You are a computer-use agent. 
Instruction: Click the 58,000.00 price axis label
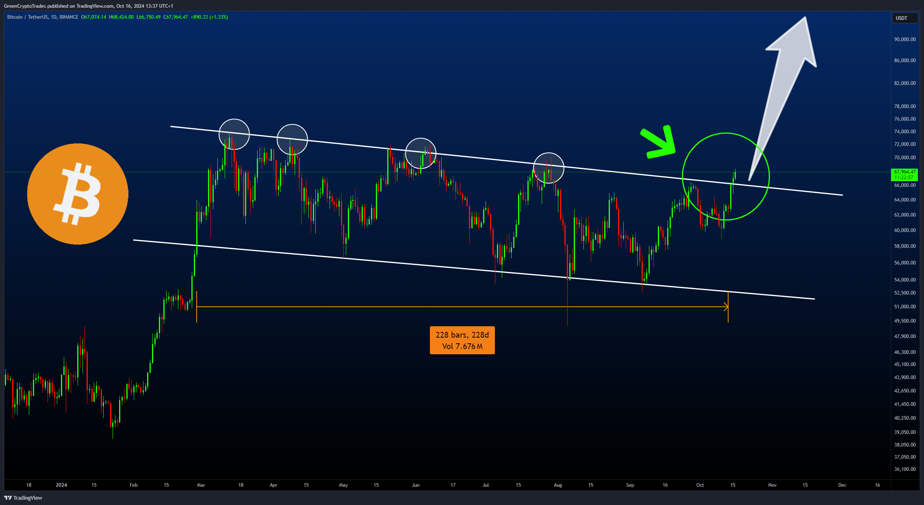(905, 246)
